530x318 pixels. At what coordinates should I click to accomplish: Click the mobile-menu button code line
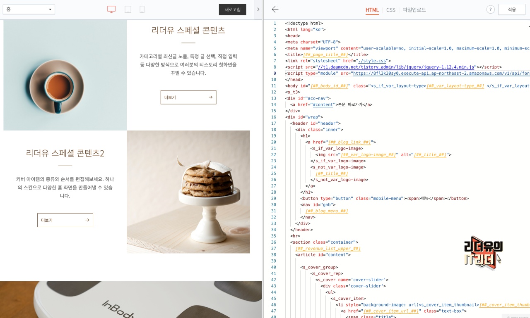pos(384,199)
